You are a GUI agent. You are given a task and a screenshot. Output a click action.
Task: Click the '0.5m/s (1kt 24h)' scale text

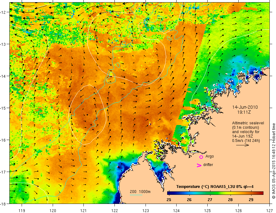tap(246, 141)
